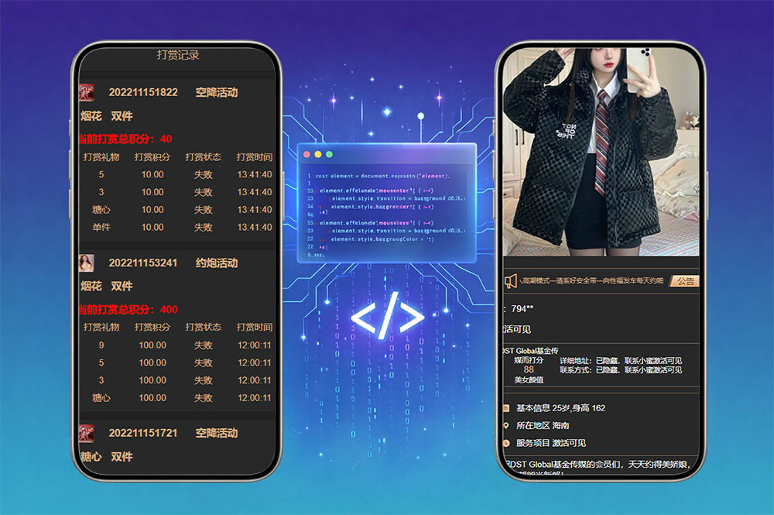This screenshot has width=774, height=515.
Task: Click 打赏时间 header in record 202211153241
Action: [254, 327]
